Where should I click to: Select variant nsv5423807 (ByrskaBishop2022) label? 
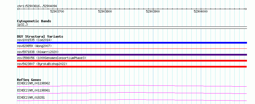click(42, 64)
